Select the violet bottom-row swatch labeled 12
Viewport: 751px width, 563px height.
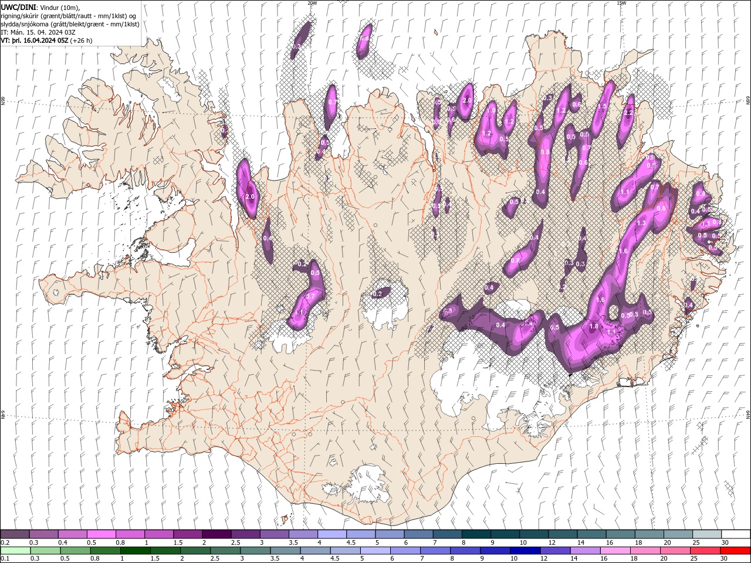point(557,551)
